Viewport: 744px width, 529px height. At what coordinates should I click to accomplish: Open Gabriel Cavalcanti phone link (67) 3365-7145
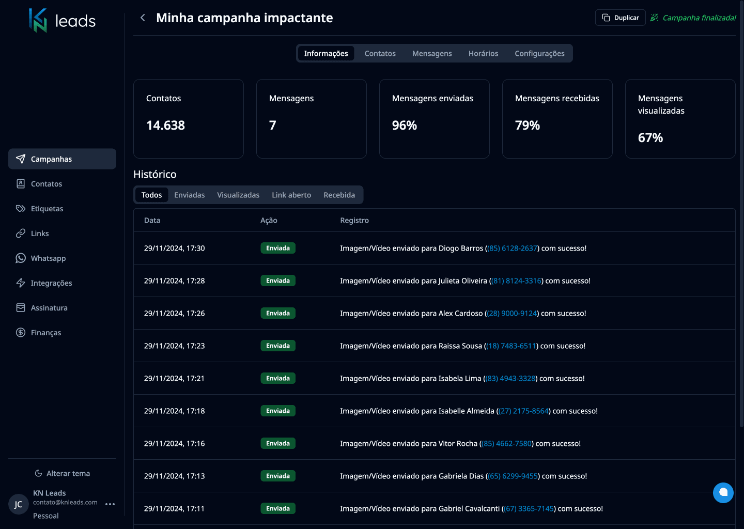(530, 508)
